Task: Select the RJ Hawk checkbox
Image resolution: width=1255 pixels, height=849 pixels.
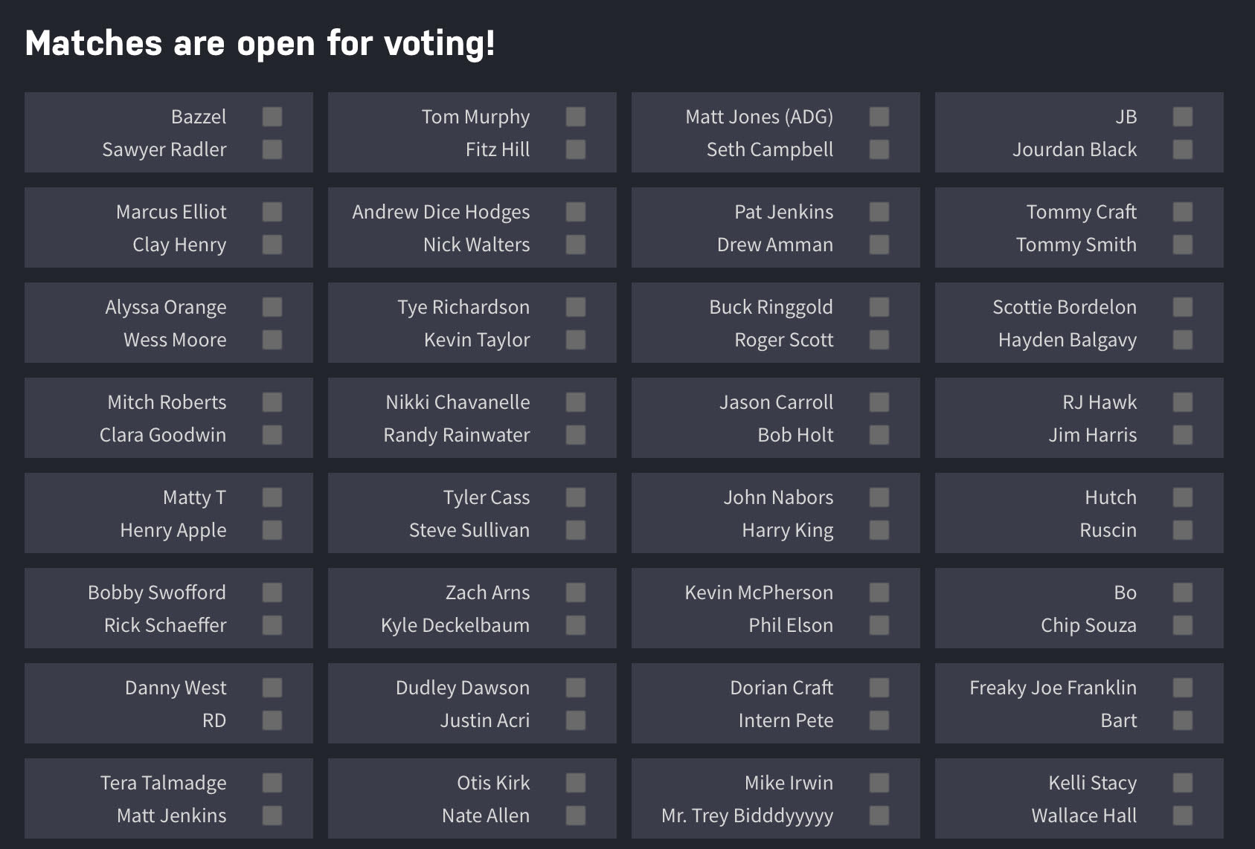Action: pos(1183,402)
